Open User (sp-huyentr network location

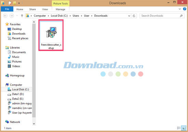click(x=22, y=113)
